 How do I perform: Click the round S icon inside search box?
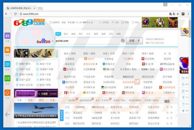123,40
